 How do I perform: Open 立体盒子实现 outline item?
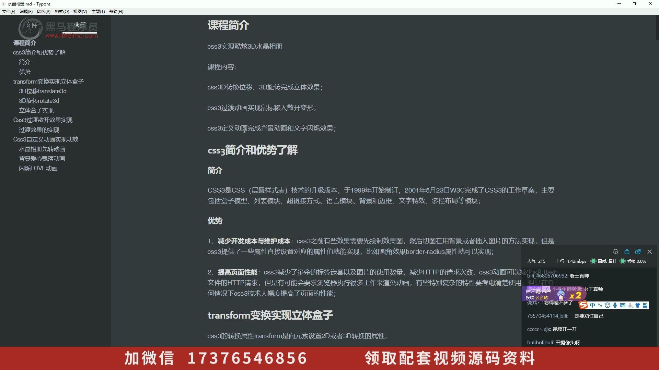click(x=36, y=110)
